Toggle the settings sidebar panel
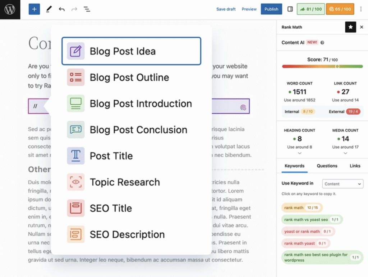Image resolution: width=368 pixels, height=277 pixels. pos(290,9)
